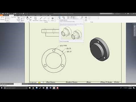Switch to the Environments ribbon tab

[32, 15]
